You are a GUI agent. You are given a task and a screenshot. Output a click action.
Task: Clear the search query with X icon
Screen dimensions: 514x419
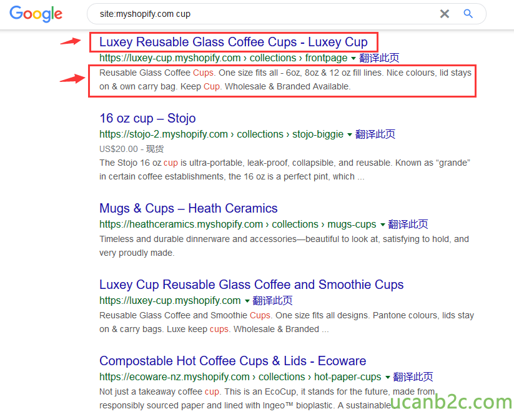point(444,14)
